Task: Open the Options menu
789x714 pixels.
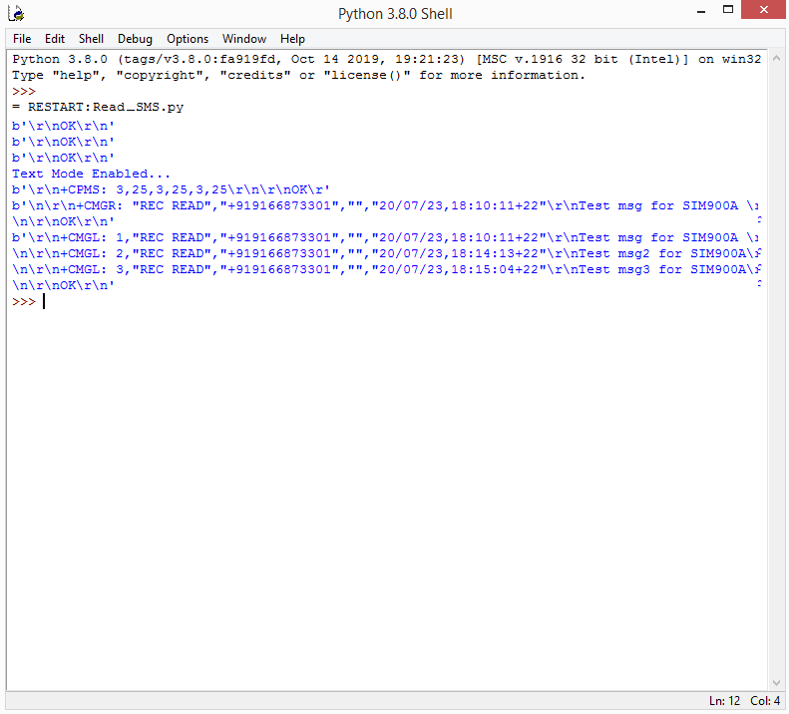Action: (188, 39)
